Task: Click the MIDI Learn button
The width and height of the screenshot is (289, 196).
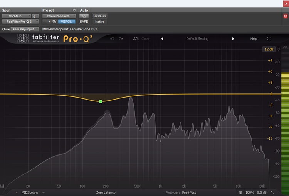Action: pyautogui.click(x=30, y=193)
